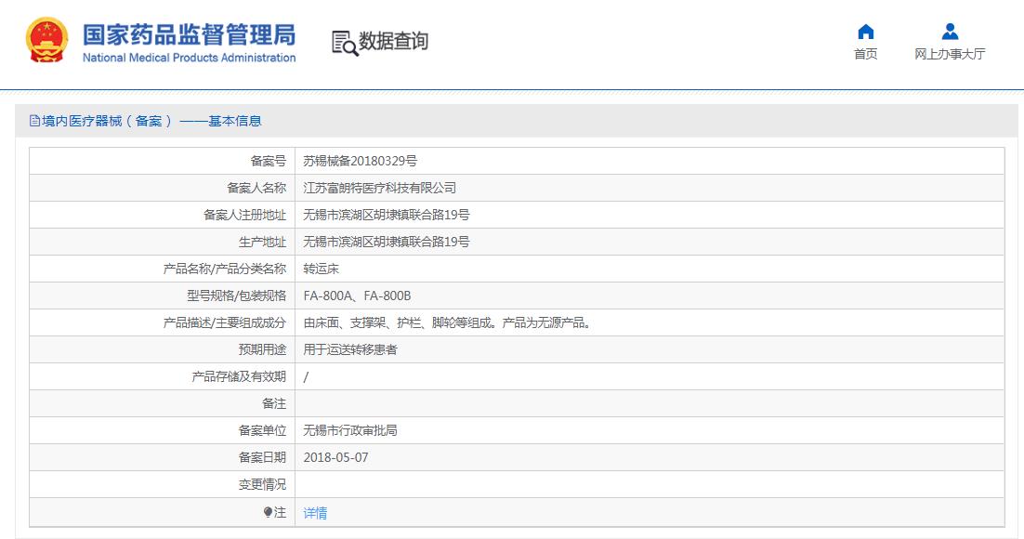Select FA-800A、FA-800B model value
The height and width of the screenshot is (539, 1024).
coord(357,296)
